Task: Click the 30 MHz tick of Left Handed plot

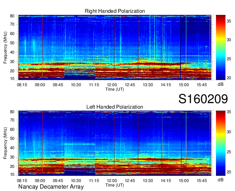Action: (12, 157)
